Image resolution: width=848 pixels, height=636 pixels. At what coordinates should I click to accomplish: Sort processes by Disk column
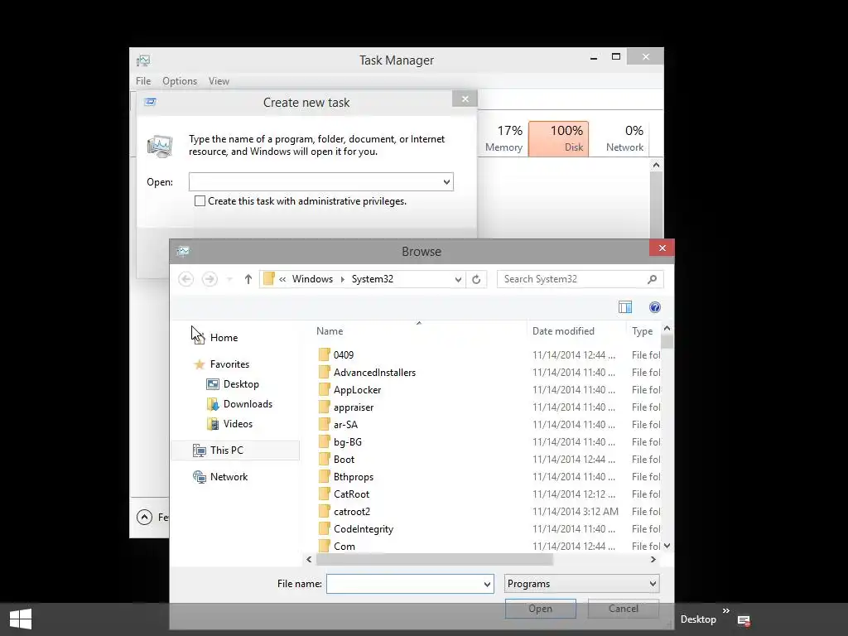click(559, 139)
